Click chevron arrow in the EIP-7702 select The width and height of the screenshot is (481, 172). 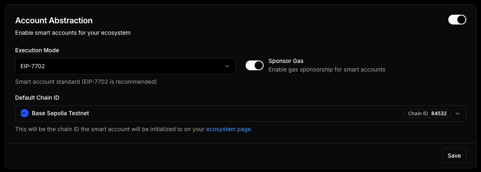tap(227, 66)
